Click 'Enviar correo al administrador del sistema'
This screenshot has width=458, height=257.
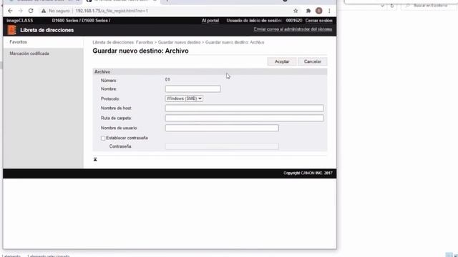pos(293,29)
